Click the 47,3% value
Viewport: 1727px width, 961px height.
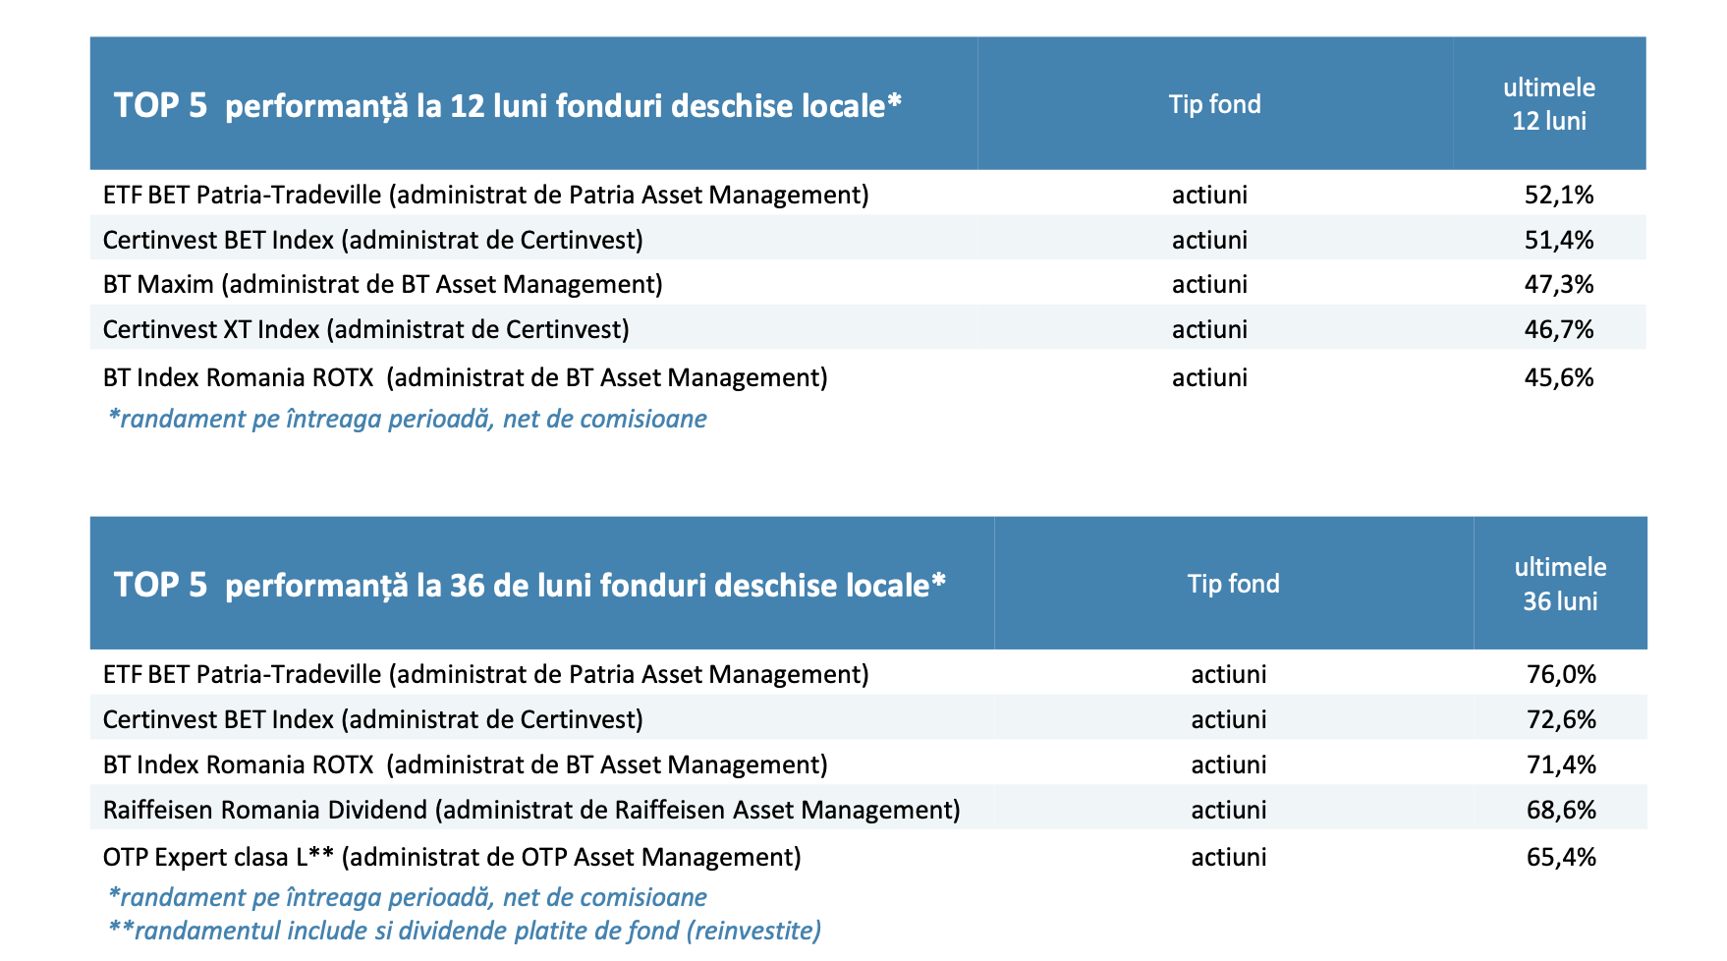1559,284
